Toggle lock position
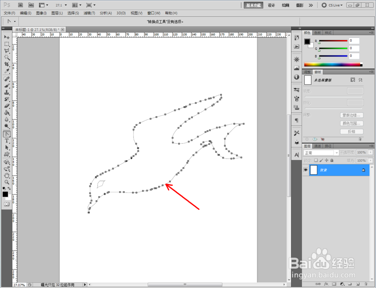Viewport: 376px width, 288px height. [326, 160]
